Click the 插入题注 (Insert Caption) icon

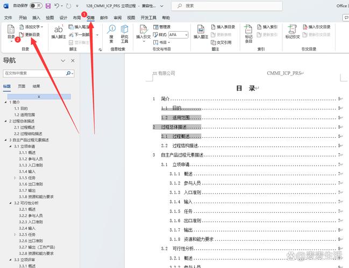point(201,32)
